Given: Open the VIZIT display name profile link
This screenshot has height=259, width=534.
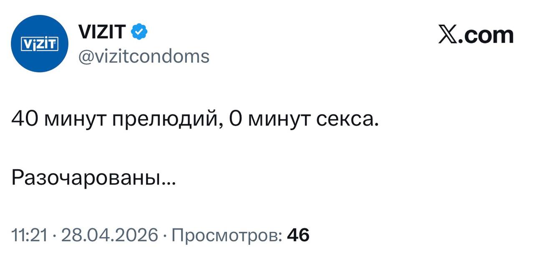Looking at the screenshot, I should coord(102,32).
